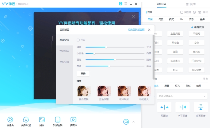
Task: Click the 切换至新版美颜 link
Action: click(x=136, y=29)
